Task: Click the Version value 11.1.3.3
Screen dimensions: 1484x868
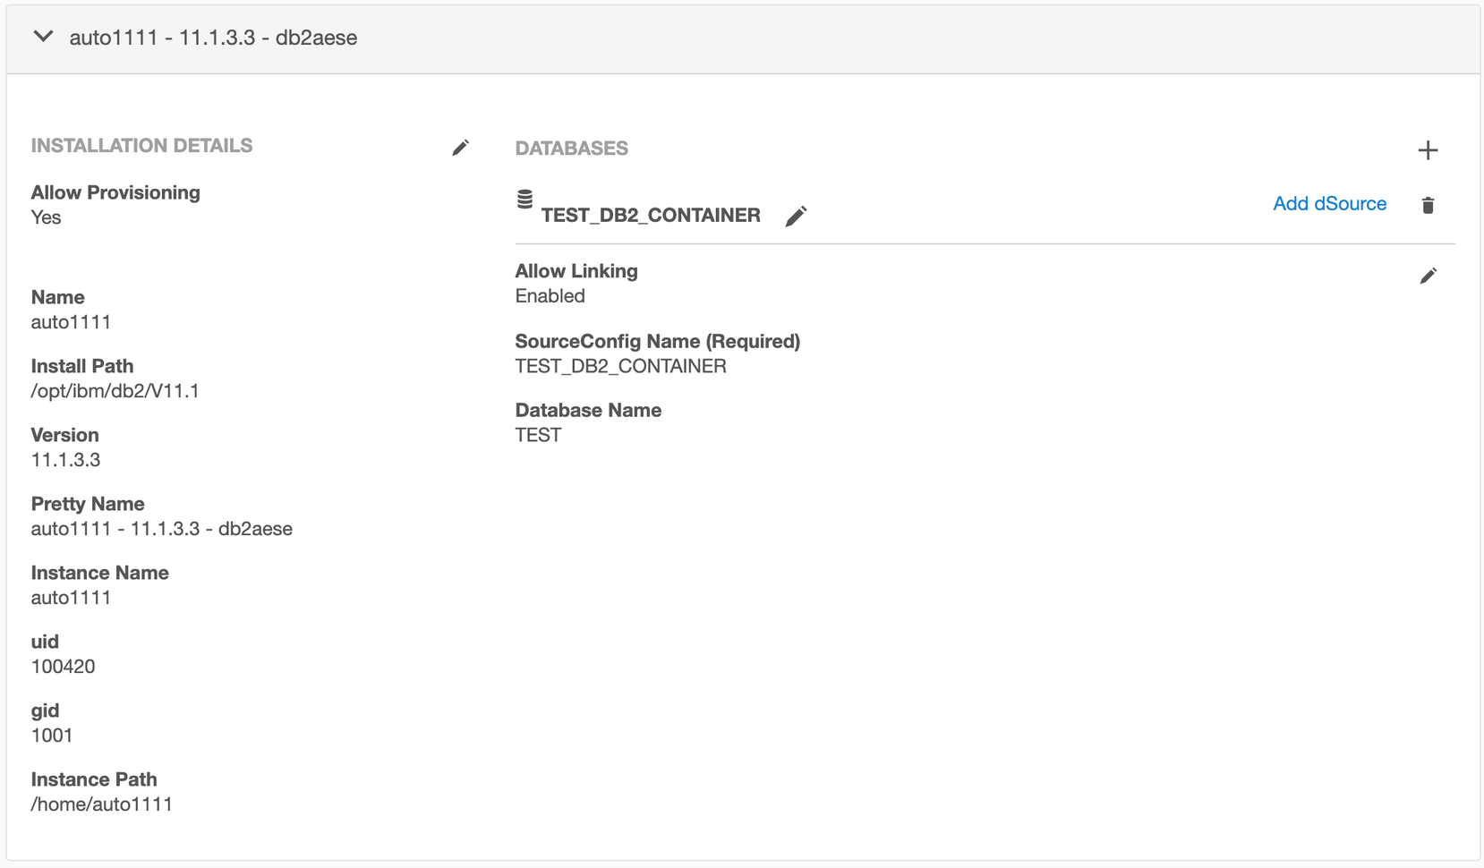Action: pos(65,460)
